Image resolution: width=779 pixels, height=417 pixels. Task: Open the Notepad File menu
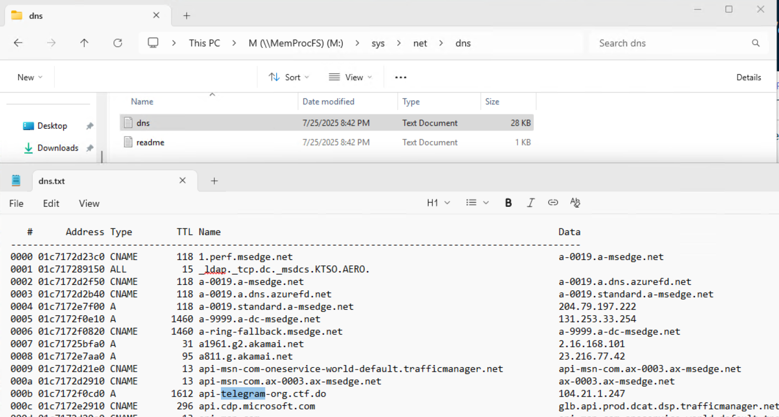coord(17,204)
